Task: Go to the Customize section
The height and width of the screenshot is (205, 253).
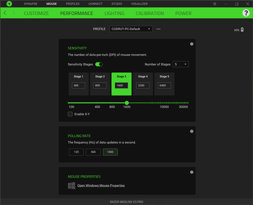Action: (x=36, y=13)
